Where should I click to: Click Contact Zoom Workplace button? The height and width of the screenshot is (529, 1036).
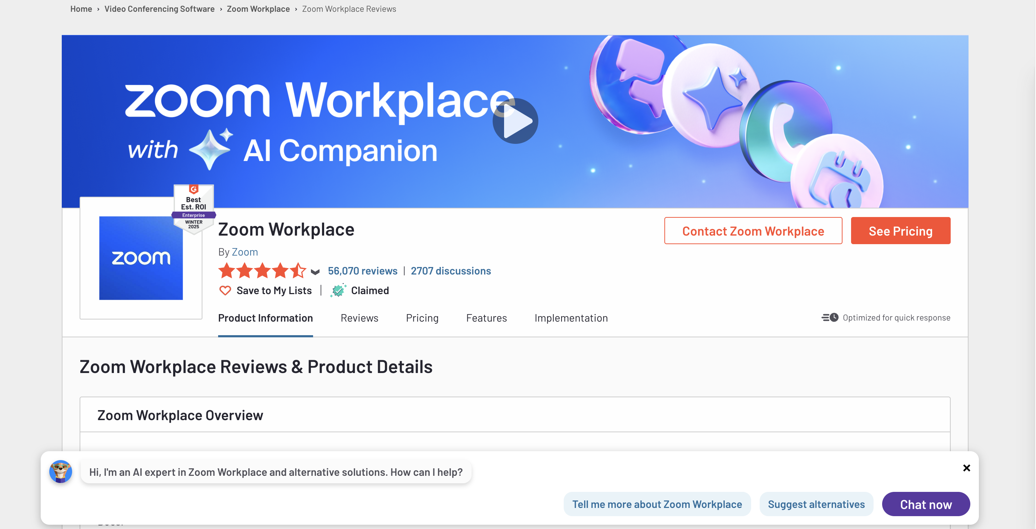pyautogui.click(x=753, y=231)
